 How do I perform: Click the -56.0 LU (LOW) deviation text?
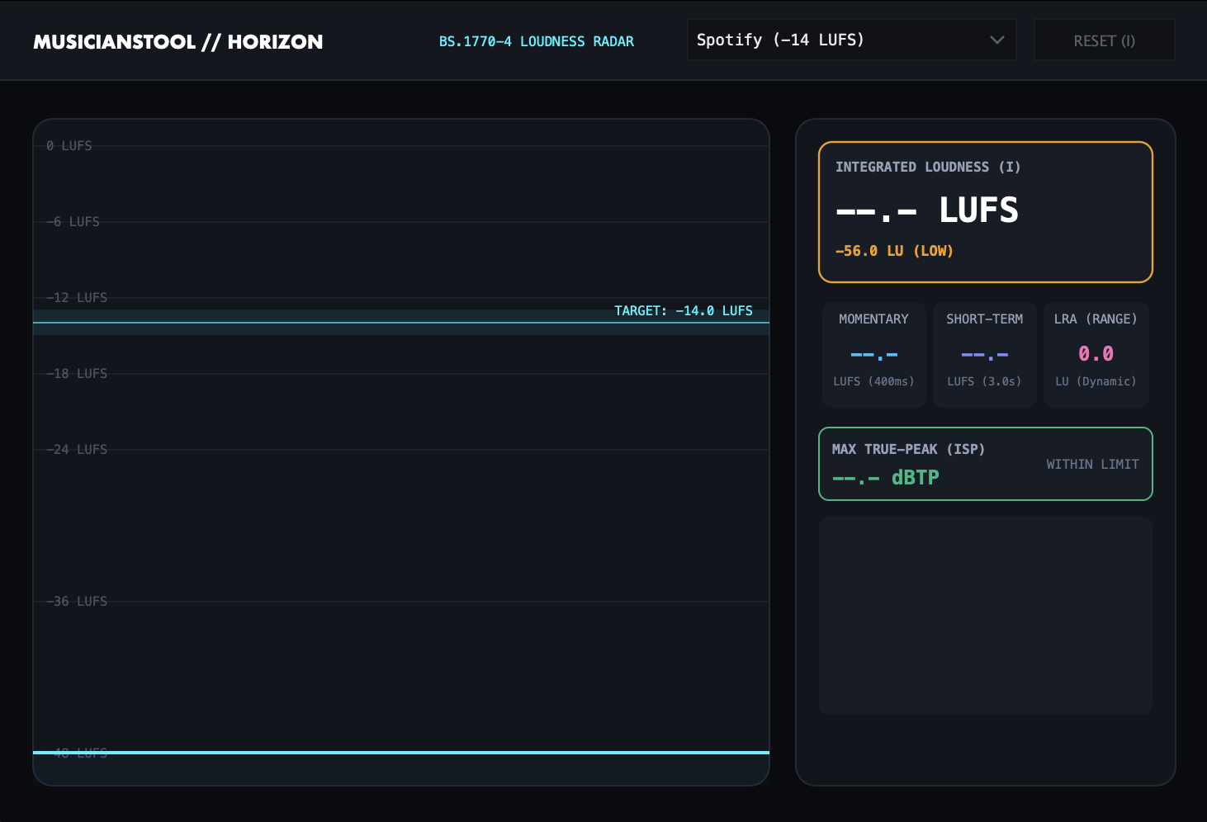coord(894,251)
